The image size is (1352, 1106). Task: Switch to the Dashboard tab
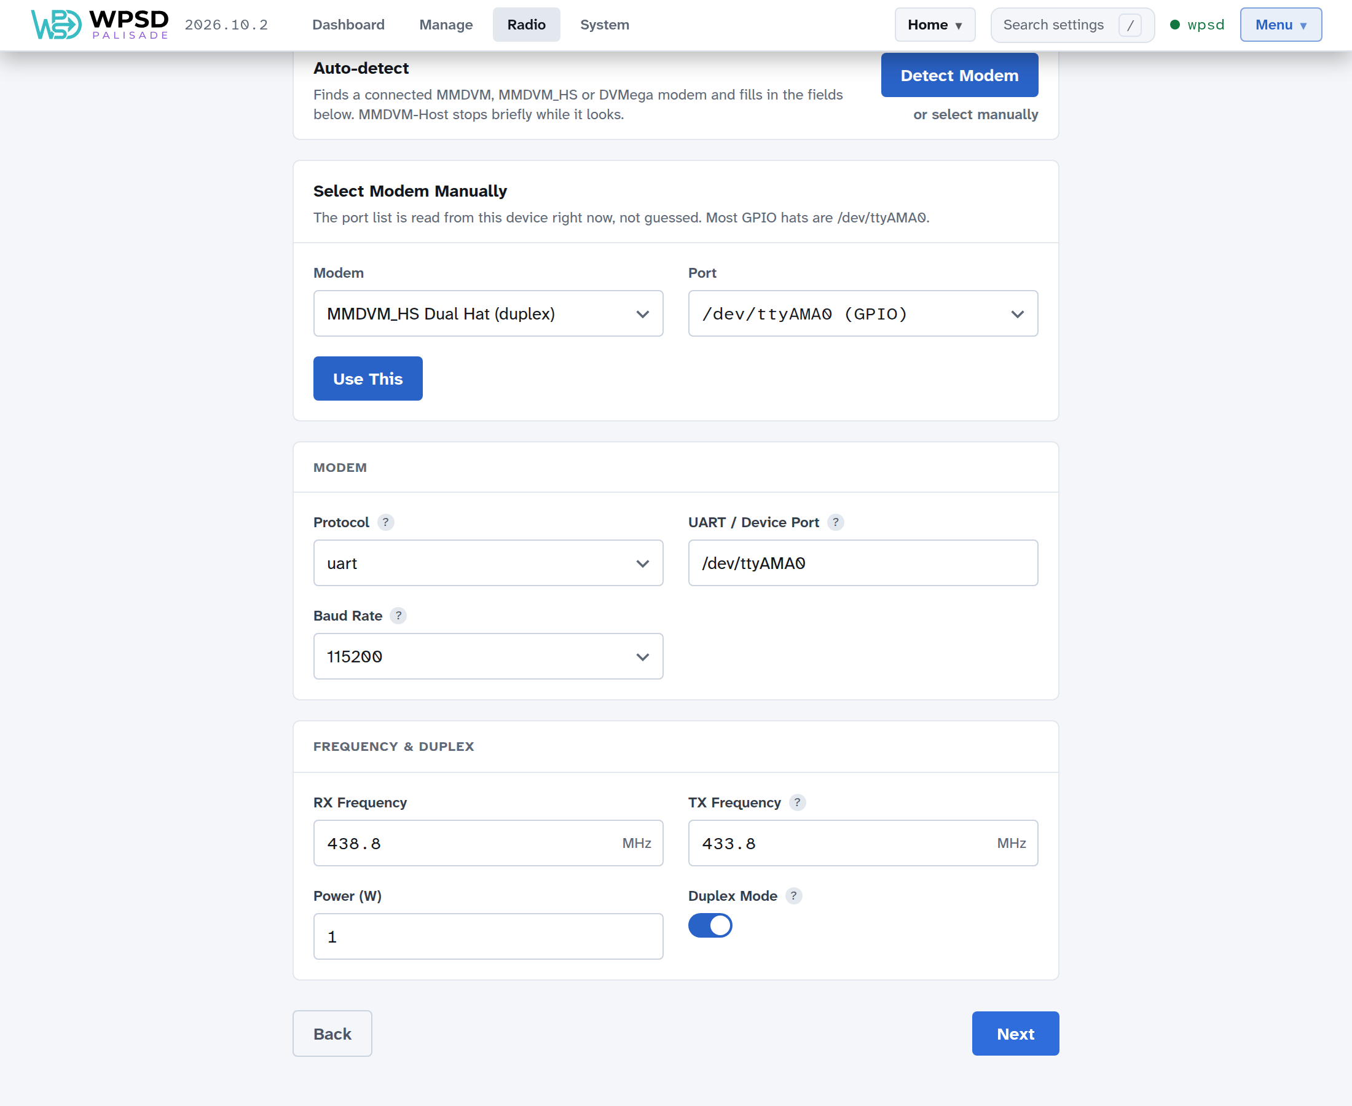point(348,25)
